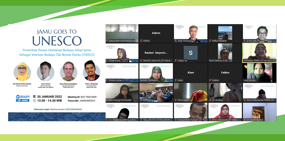The height and width of the screenshot is (141, 285).
Task: Click the '13.00 - 14.30 WIB' time text
Action: (x=49, y=101)
